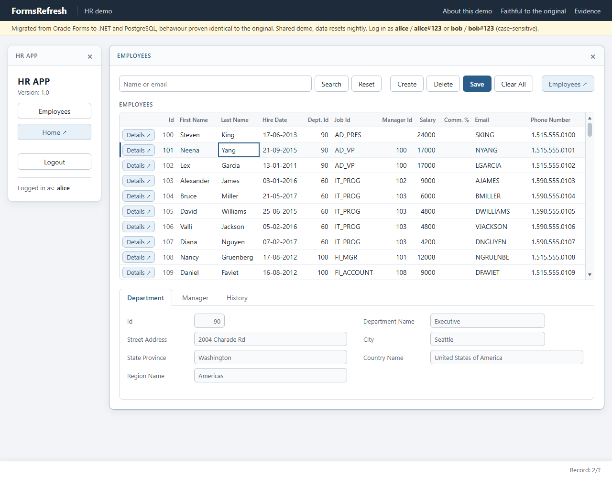Open Faithful to the original link
The width and height of the screenshot is (612, 478).
(x=533, y=11)
